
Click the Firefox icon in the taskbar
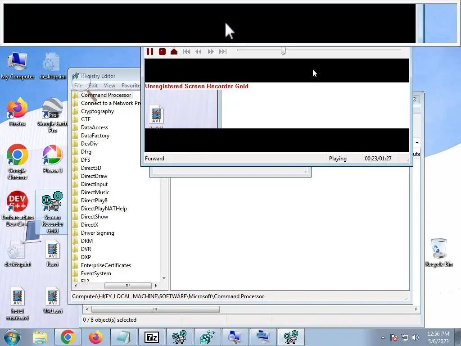tap(95, 337)
